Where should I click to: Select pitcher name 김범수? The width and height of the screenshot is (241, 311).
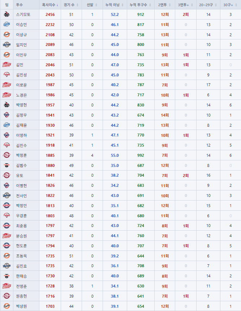(21, 165)
